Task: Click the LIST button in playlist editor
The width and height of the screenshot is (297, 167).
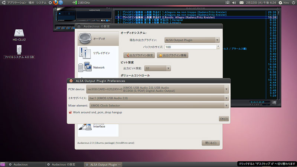Action: [x=274, y=103]
